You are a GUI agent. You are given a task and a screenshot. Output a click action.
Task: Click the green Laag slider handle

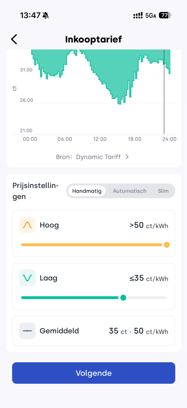(123, 298)
